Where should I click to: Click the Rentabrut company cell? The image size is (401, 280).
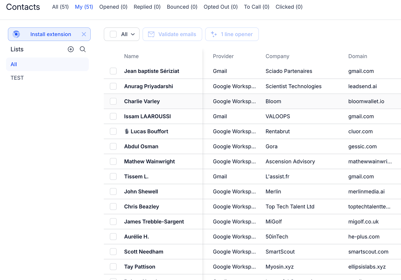click(278, 131)
